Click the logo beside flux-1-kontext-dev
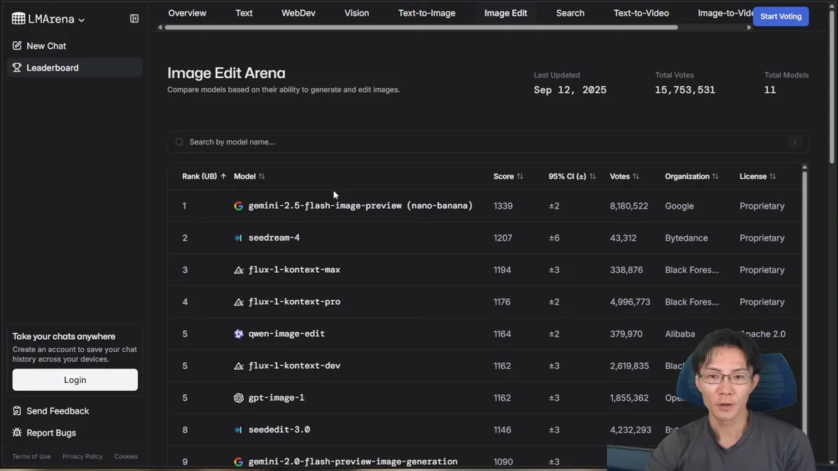Screen dimensions: 838x471 (x=239, y=366)
